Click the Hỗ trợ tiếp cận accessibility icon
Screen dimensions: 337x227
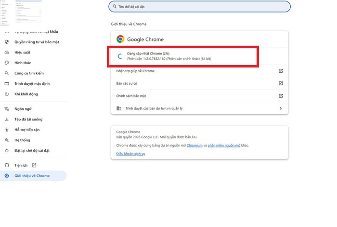(x=7, y=130)
